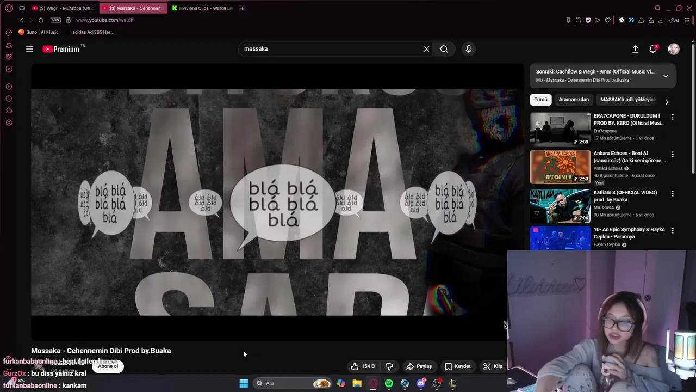Open the striped panel sidebar icon
The image size is (696, 392).
tap(9, 57)
